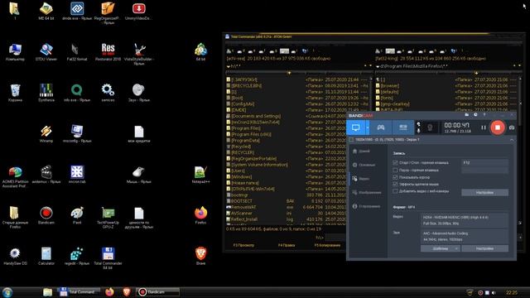This screenshot has width=530, height=298.
Task: Open Windows Start orb on taskbar
Action: tap(7, 292)
